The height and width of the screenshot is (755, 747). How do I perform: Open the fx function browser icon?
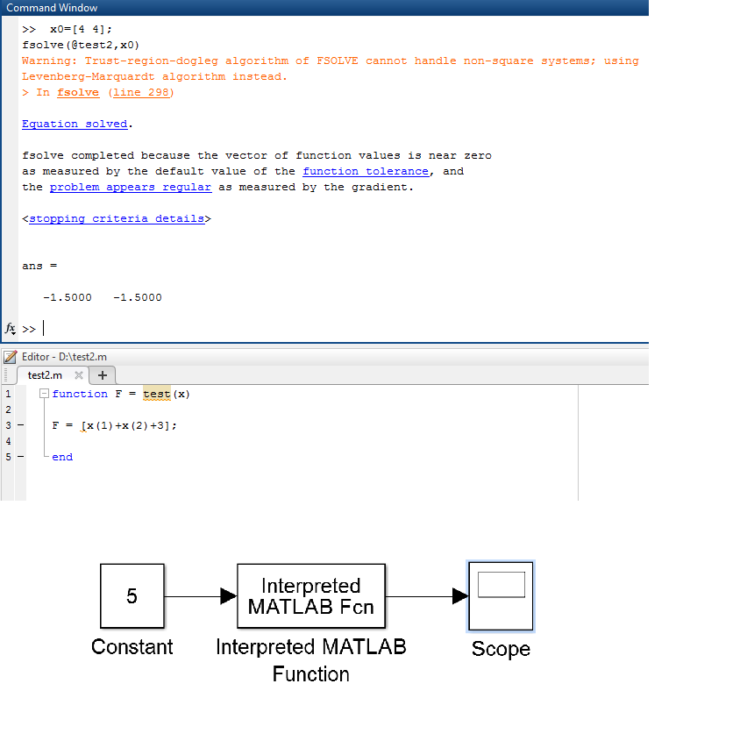pos(11,329)
